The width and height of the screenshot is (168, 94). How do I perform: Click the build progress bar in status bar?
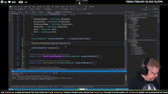81,89
